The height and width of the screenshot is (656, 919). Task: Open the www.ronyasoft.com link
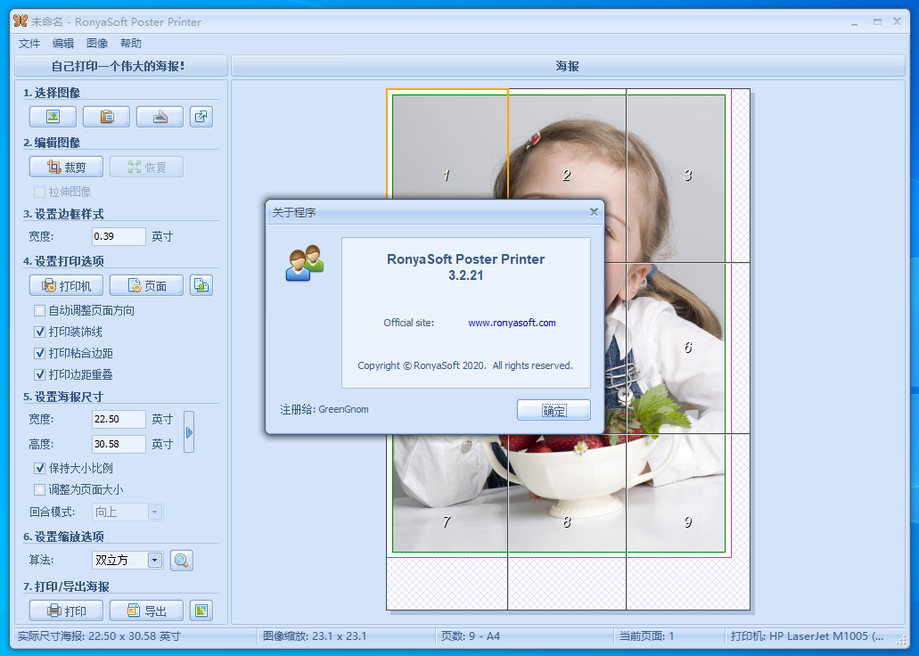point(512,323)
